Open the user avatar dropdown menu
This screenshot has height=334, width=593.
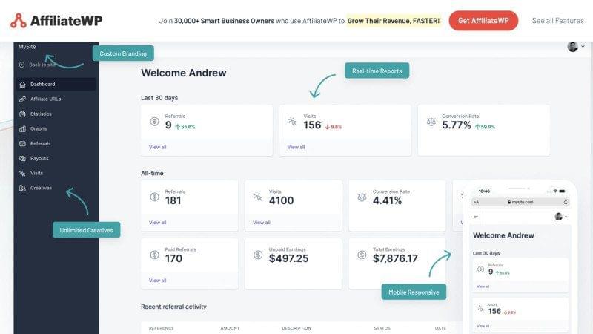(x=575, y=47)
